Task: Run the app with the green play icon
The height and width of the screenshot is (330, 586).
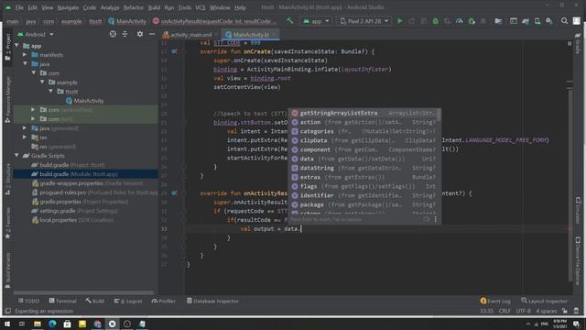Action: tap(399, 21)
